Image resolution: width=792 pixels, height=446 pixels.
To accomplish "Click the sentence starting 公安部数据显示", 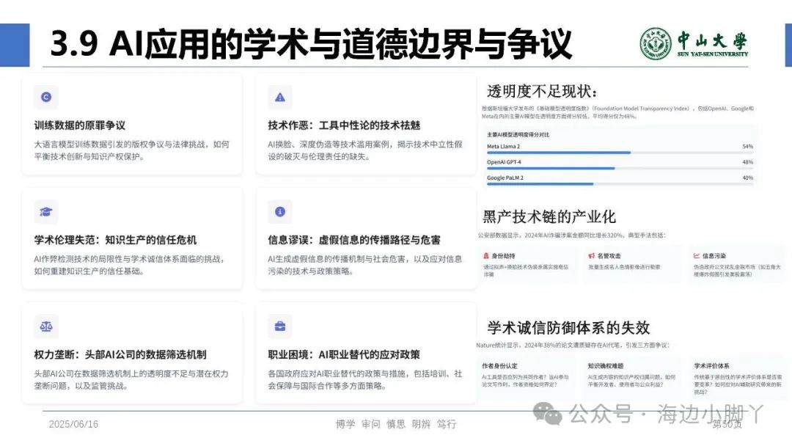I will [572, 235].
